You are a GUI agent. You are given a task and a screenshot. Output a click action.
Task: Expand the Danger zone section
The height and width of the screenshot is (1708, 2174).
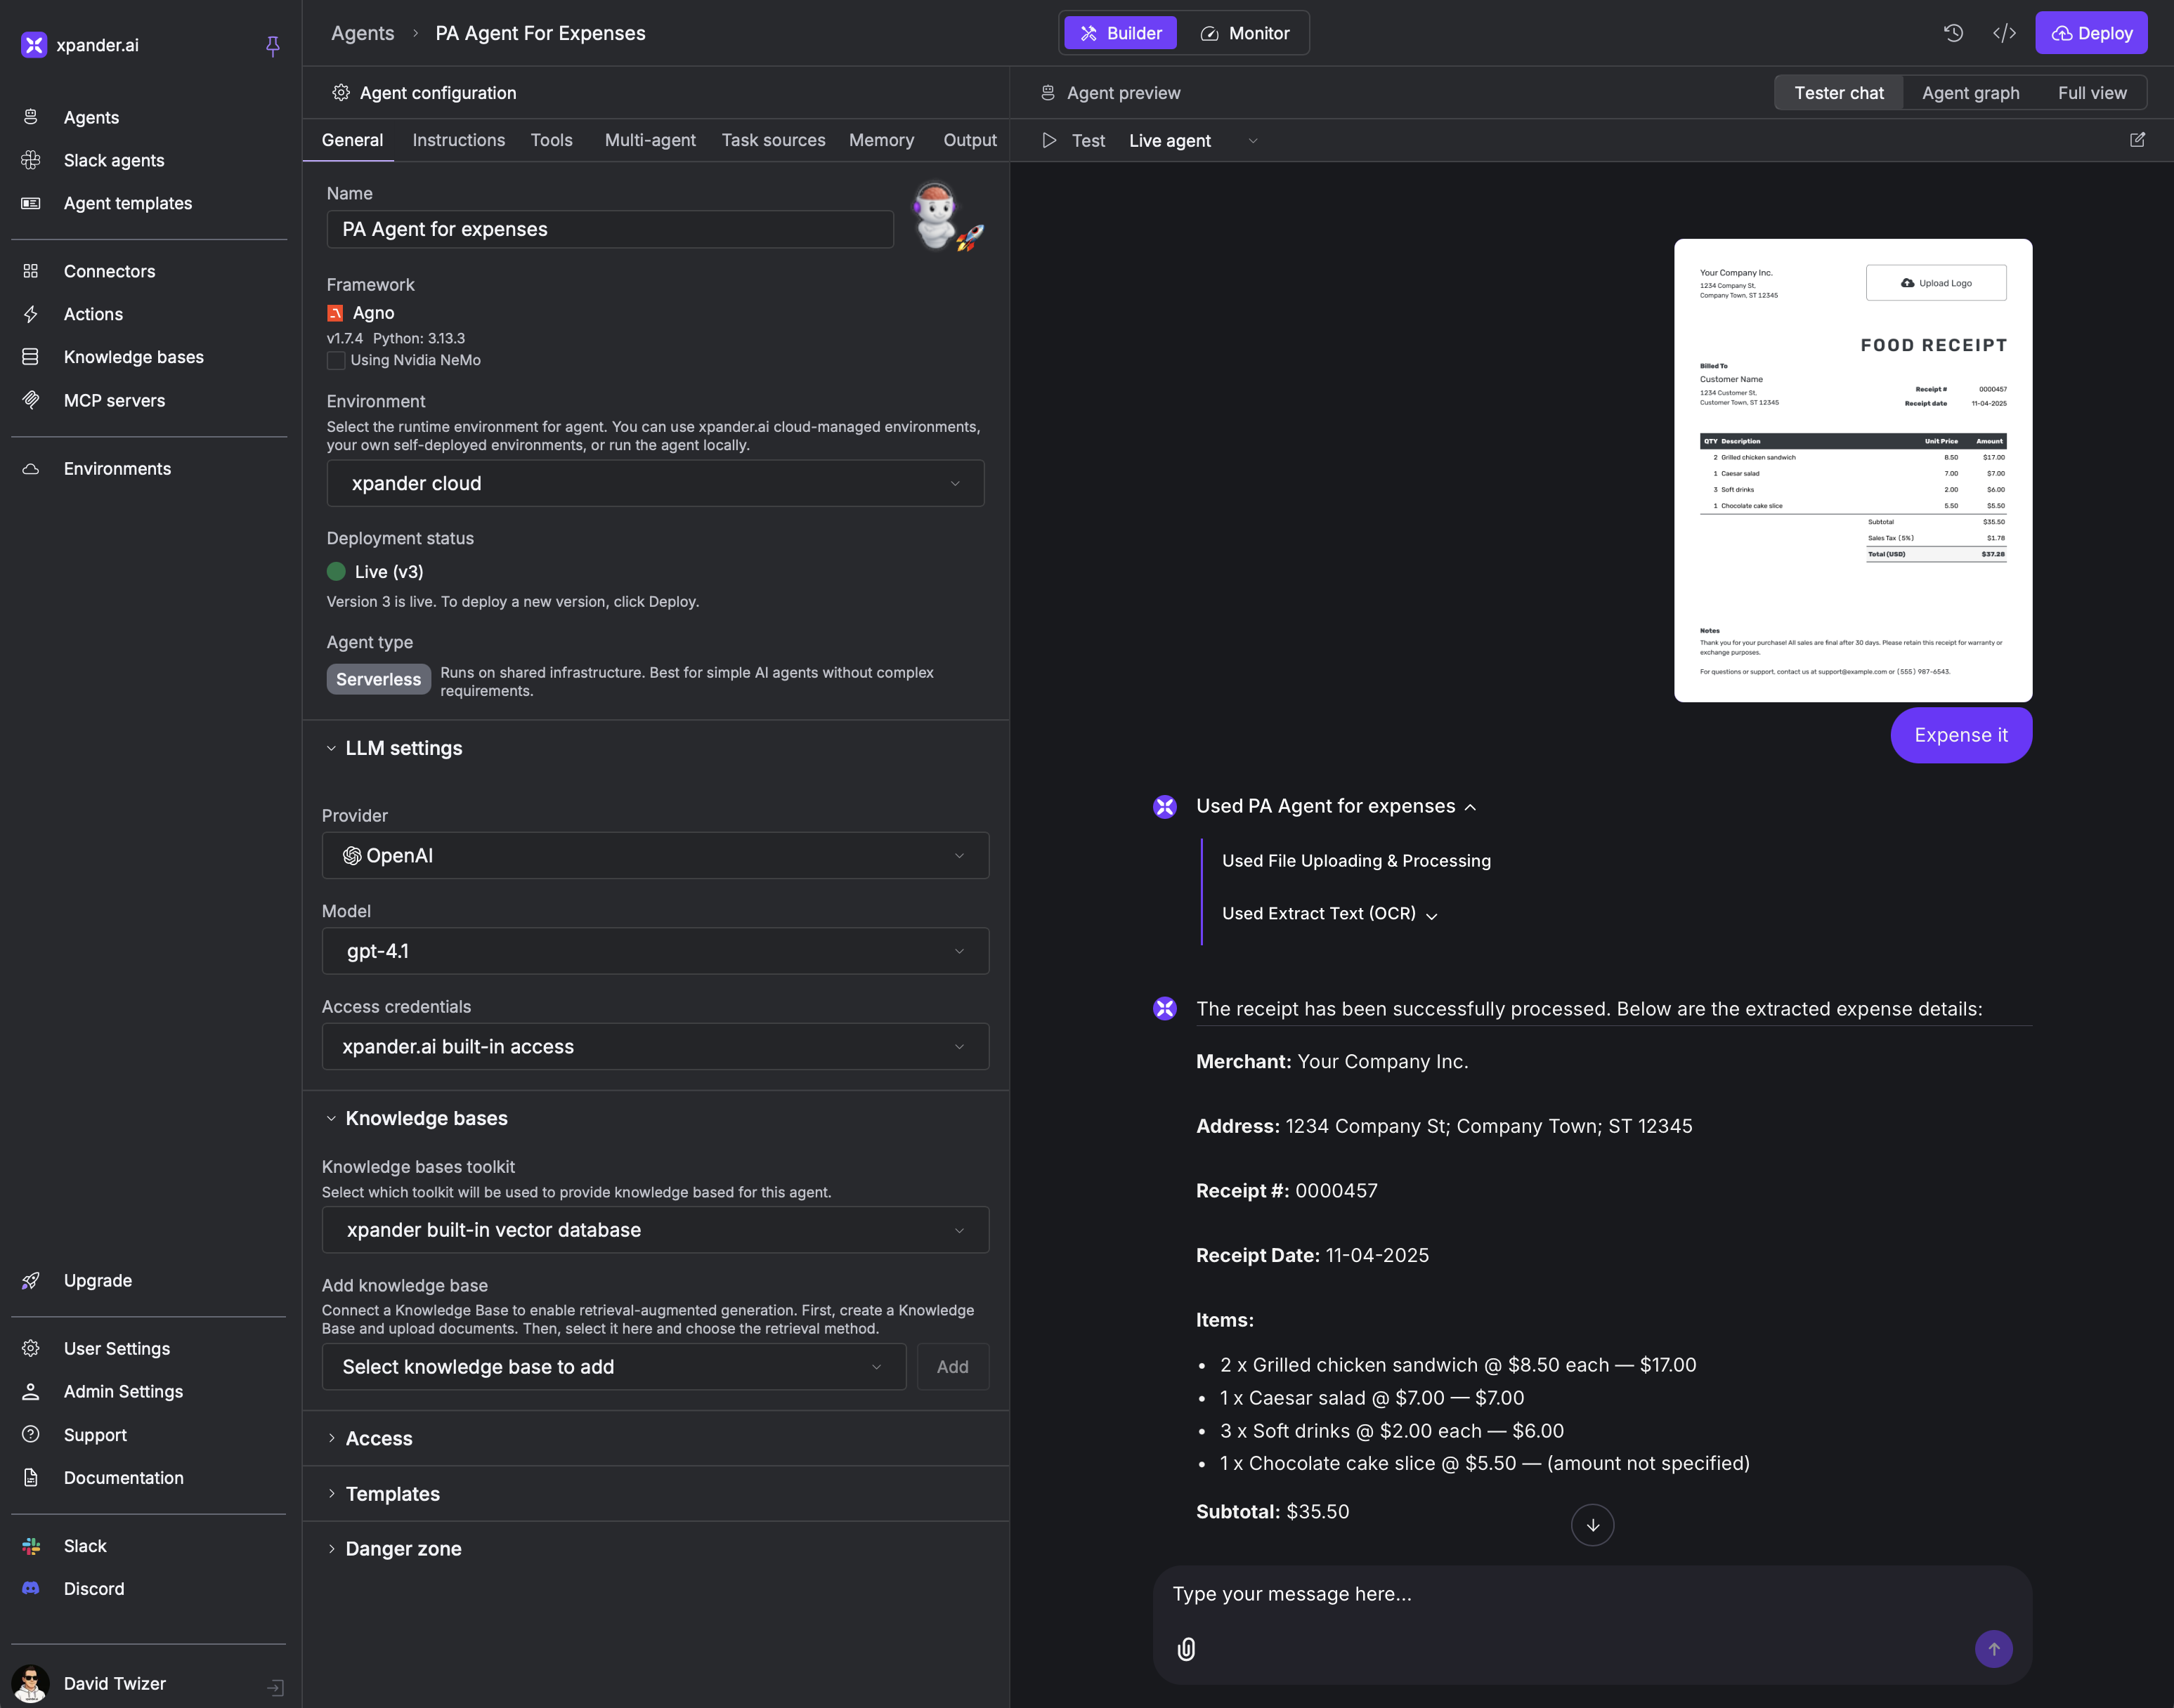(x=403, y=1549)
